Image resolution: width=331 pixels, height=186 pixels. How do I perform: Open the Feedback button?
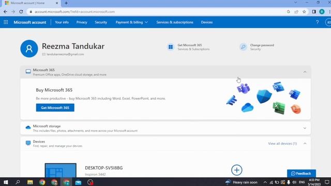coord(302,174)
